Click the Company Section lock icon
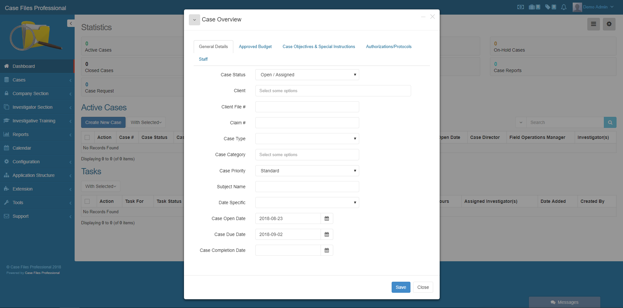623x308 pixels. pos(6,93)
